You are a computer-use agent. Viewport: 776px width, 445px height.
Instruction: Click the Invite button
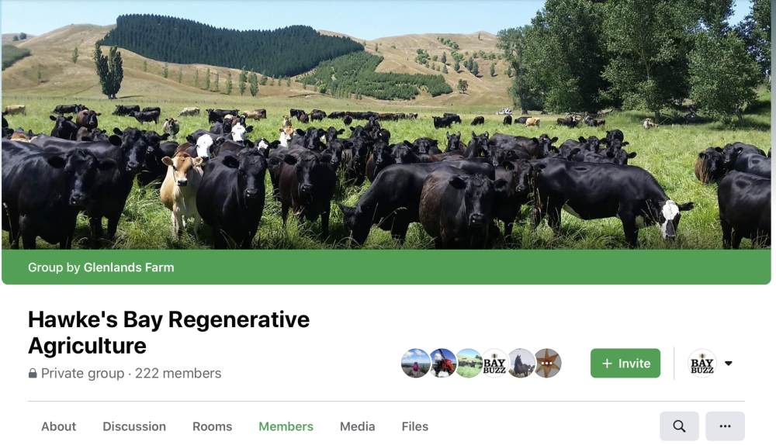tap(625, 364)
